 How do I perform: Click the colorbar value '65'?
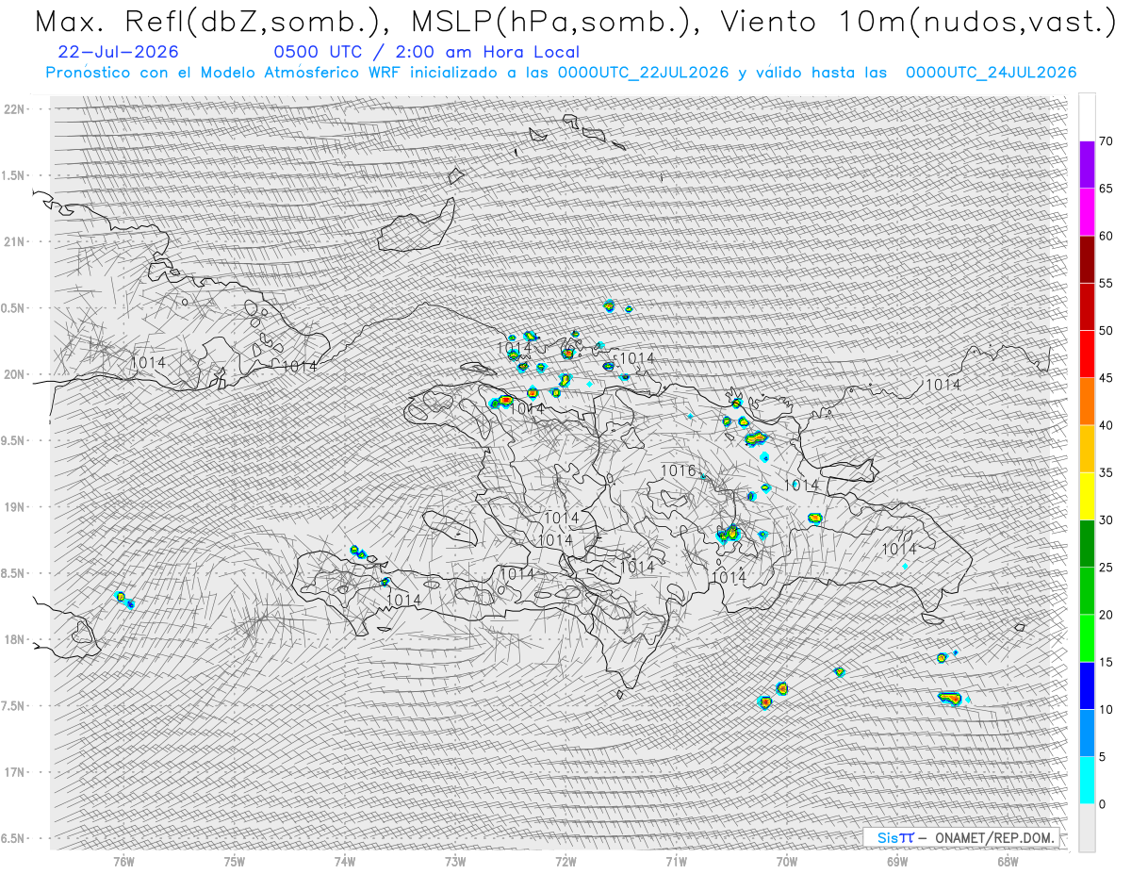tap(1106, 189)
